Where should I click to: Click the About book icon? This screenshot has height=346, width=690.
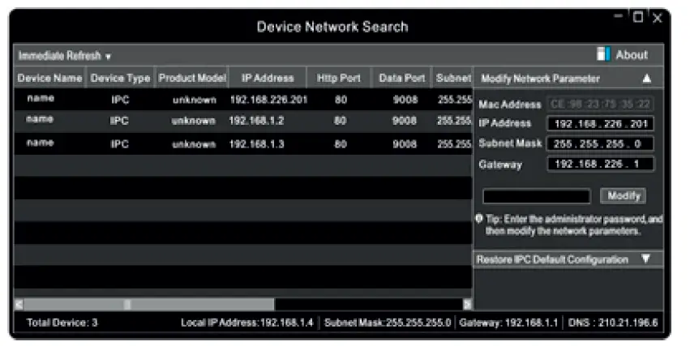pyautogui.click(x=602, y=54)
